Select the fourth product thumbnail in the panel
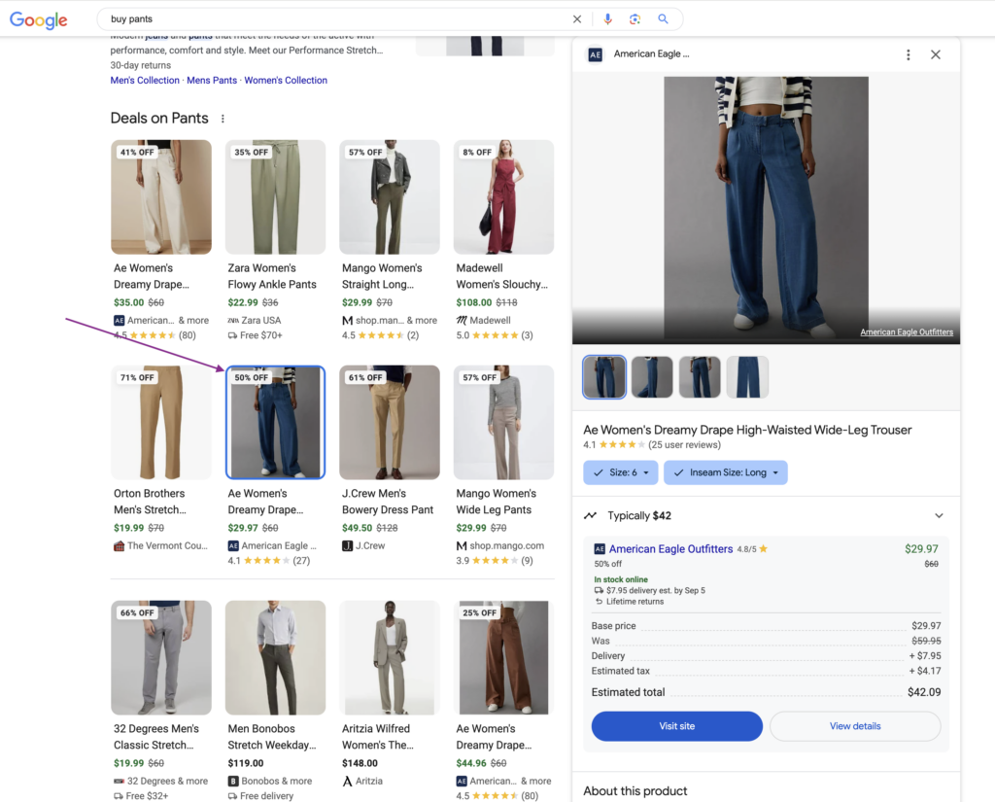This screenshot has height=802, width=995. pyautogui.click(x=747, y=377)
